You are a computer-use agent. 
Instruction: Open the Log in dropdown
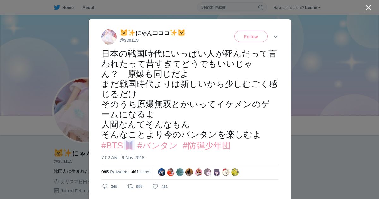[x=313, y=7]
